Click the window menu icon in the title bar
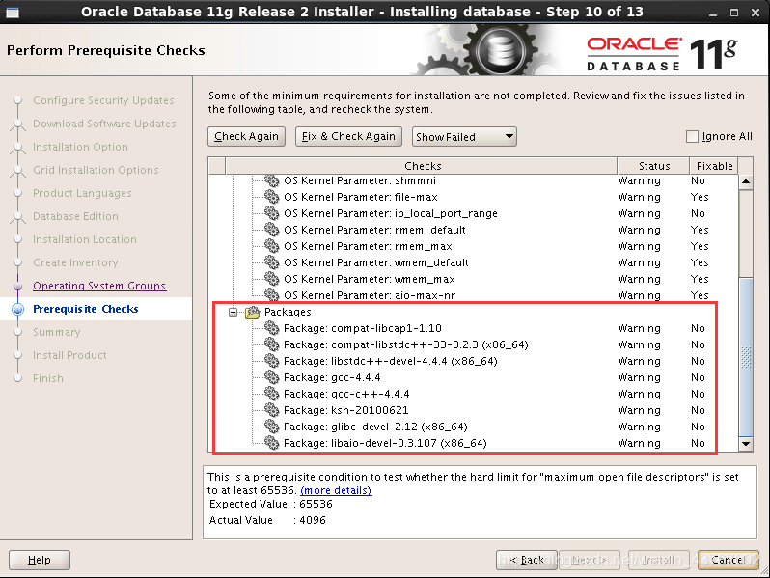This screenshot has width=770, height=578. [13, 12]
